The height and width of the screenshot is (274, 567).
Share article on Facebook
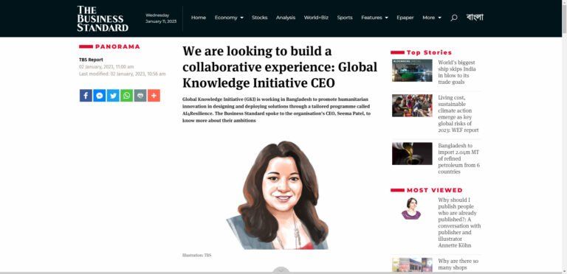click(86, 96)
